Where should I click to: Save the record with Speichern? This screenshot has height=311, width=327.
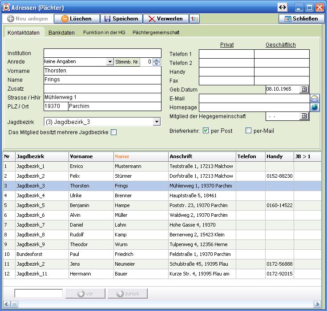(x=121, y=19)
